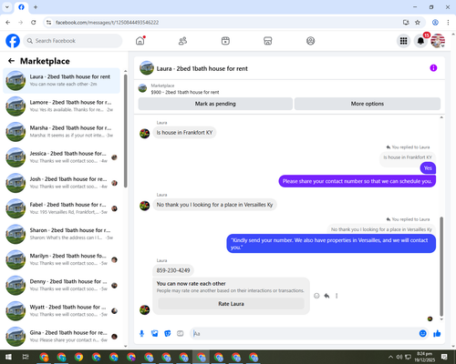This screenshot has height=364, width=456.
Task: Open Marsha conversation in the list
Action: click(x=61, y=132)
